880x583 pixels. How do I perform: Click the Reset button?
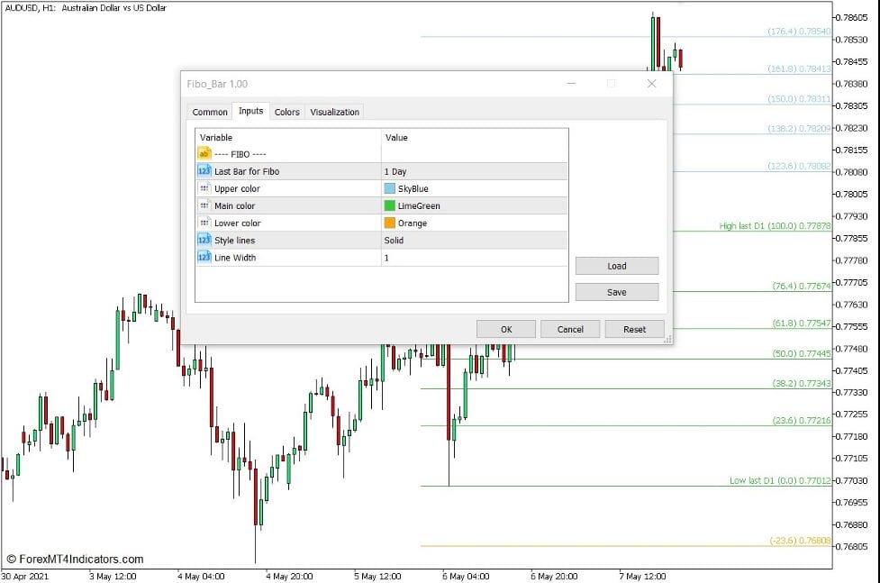tap(634, 329)
